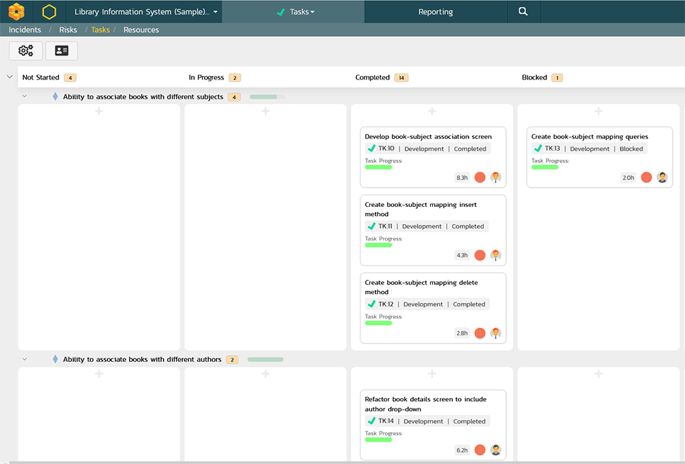Go to Incidents in the breadcrumb bar
The width and height of the screenshot is (685, 464).
(25, 30)
